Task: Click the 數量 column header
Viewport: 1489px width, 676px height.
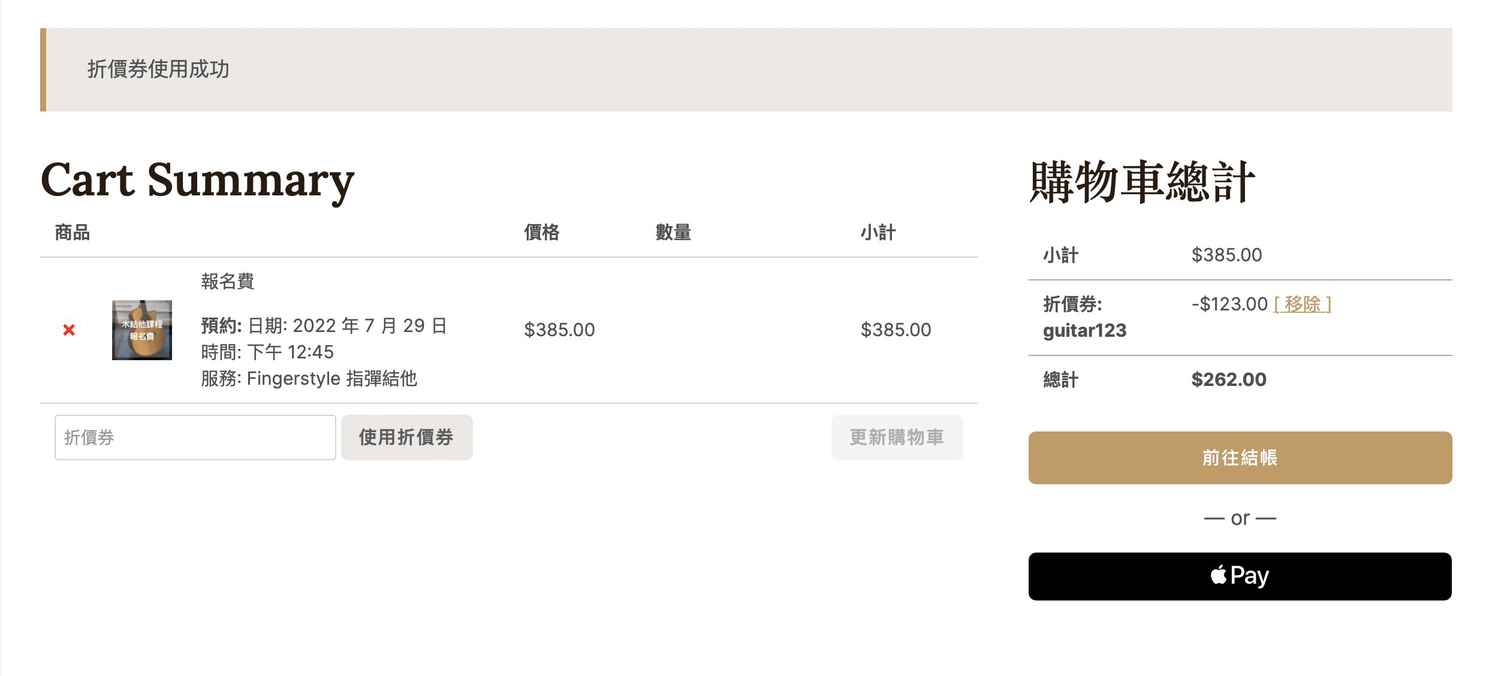Action: pyautogui.click(x=673, y=232)
